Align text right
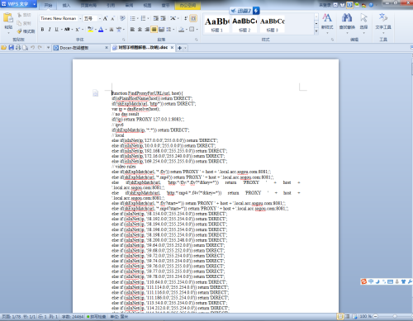Screen dimensions: 413x321 [147, 29]
